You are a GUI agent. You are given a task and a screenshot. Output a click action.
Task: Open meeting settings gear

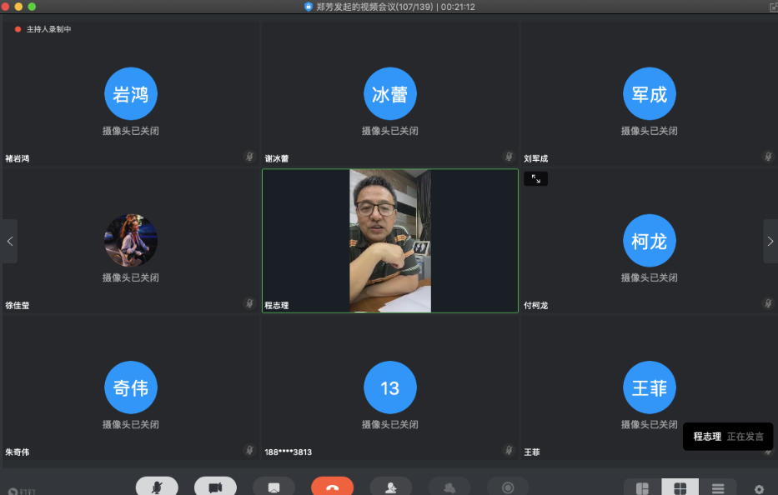[759, 489]
